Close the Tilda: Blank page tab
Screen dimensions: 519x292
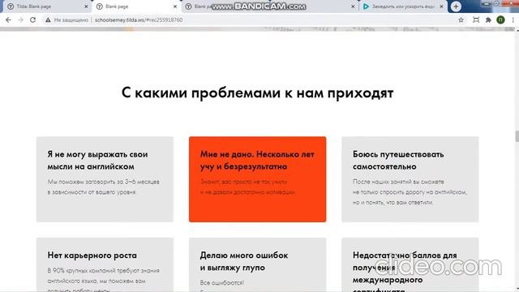[x=86, y=6]
